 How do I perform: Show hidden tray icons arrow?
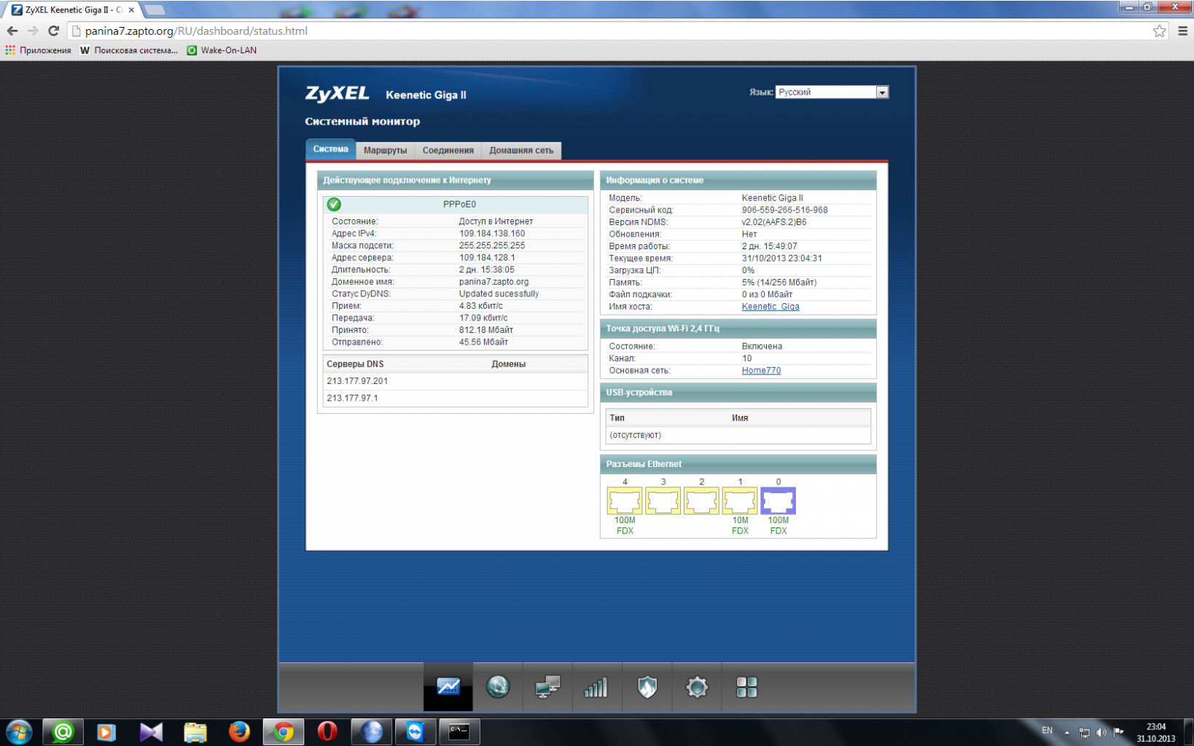point(1067,732)
